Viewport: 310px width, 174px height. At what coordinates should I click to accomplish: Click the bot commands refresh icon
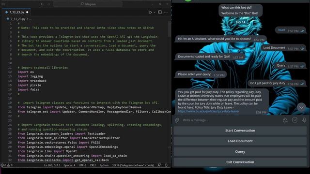(x=285, y=120)
